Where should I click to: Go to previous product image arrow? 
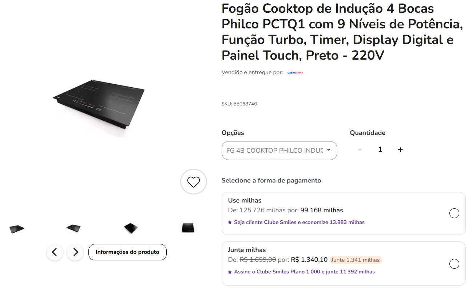(x=55, y=252)
